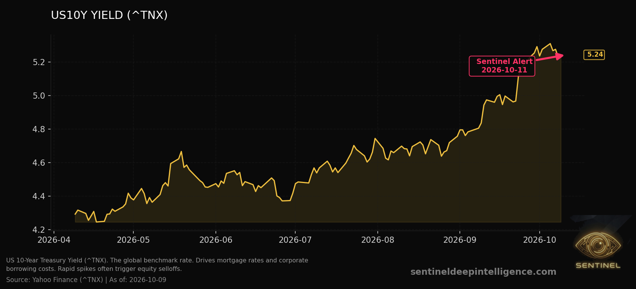Click the 5.0 y-axis tick label

tap(39, 96)
